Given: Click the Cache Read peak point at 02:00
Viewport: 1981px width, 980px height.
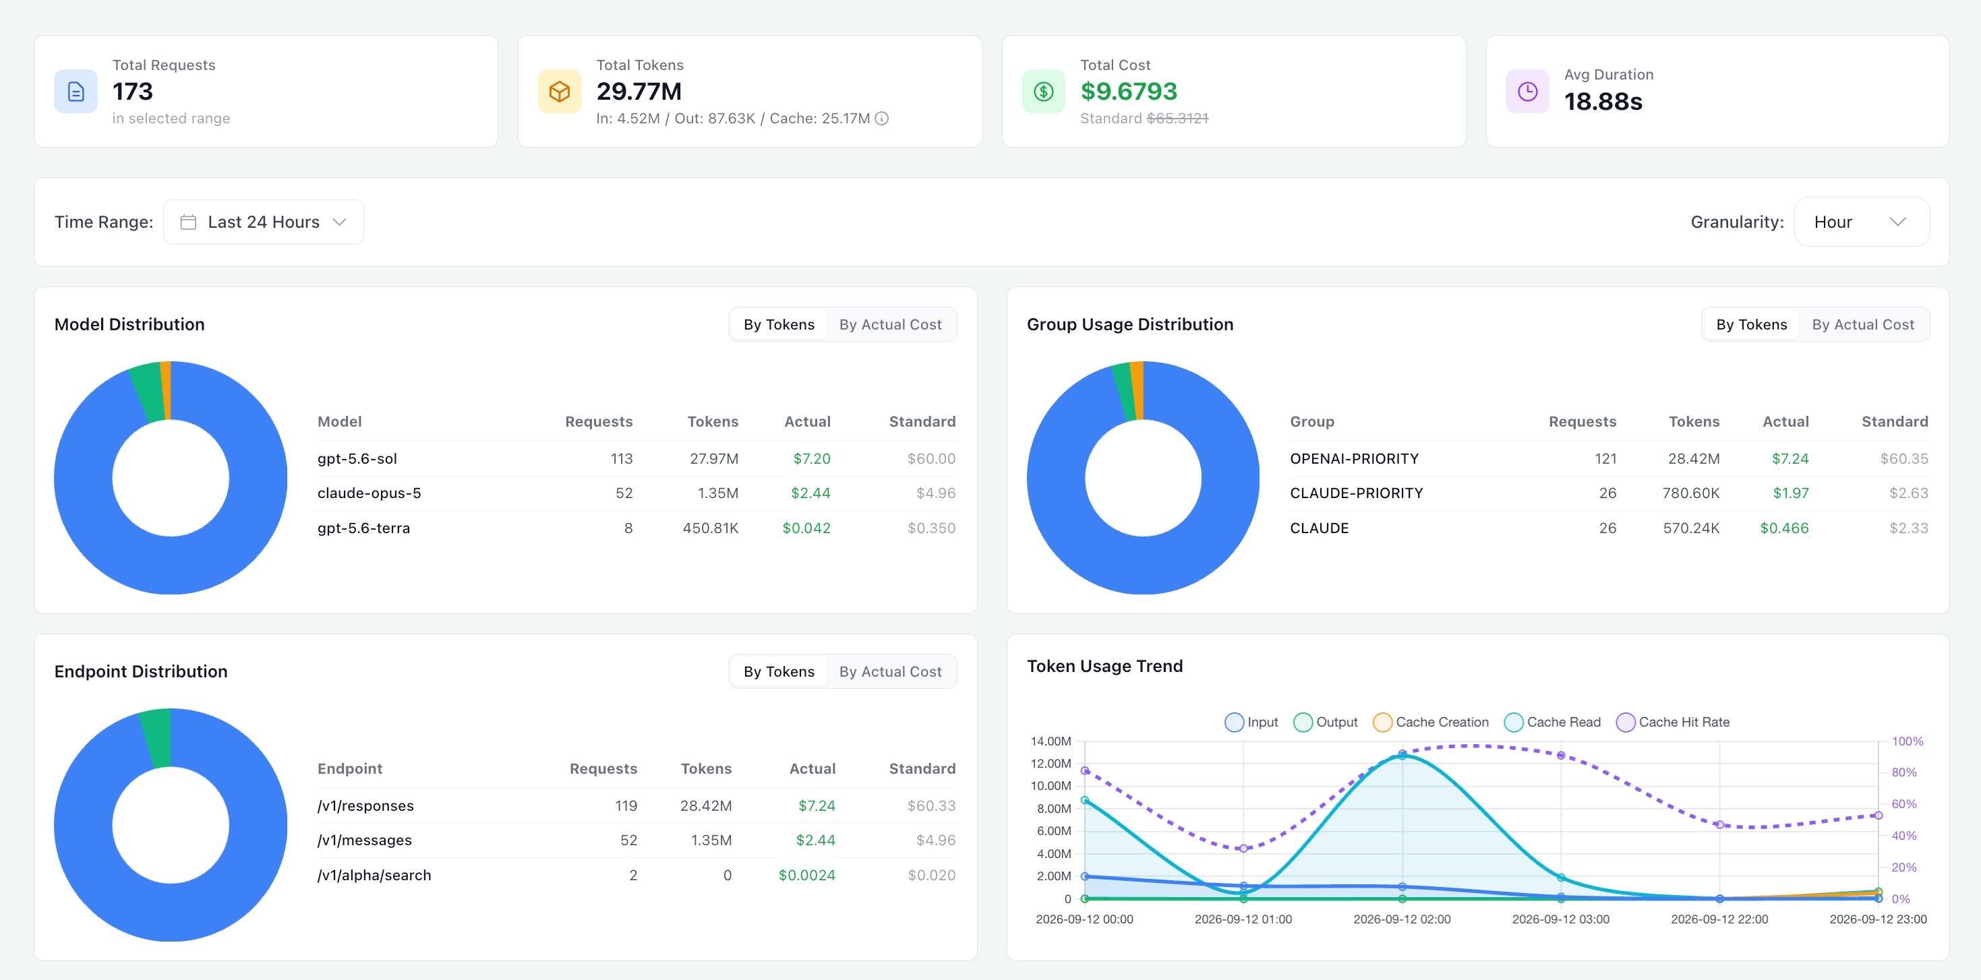Looking at the screenshot, I should click(1402, 756).
